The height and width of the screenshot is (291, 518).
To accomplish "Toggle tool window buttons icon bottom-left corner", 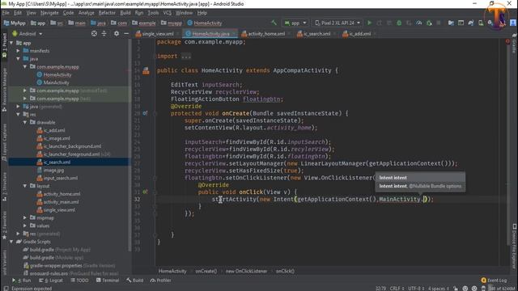I will pyautogui.click(x=6, y=289).
